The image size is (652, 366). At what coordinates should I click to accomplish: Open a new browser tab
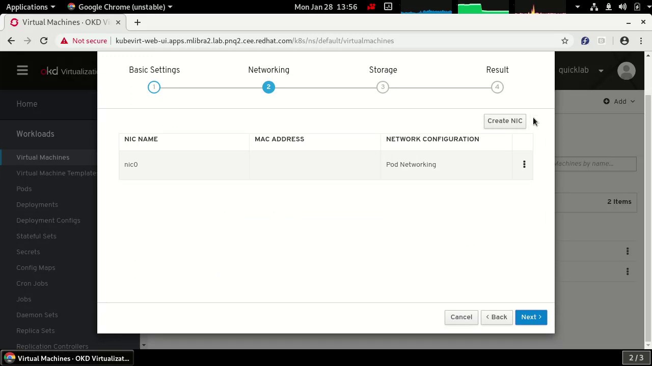coord(138,22)
